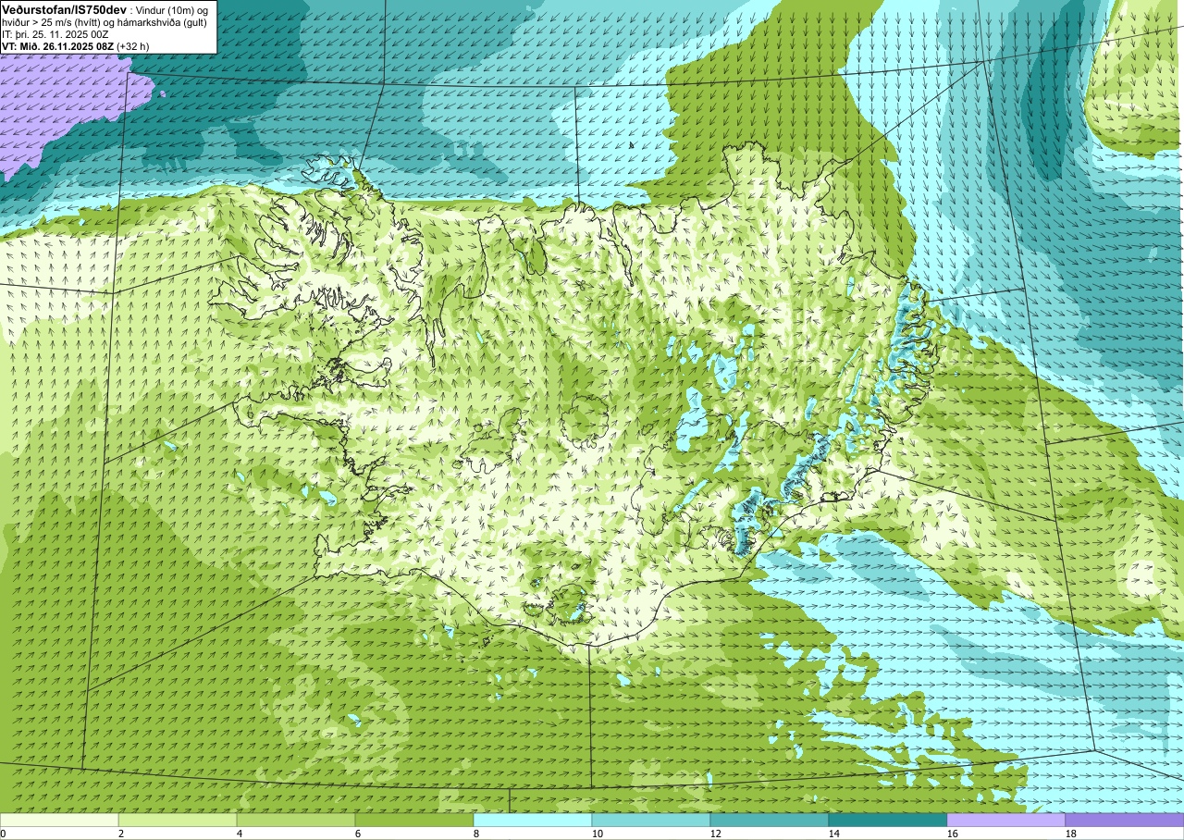Click the legend scale label '16'
Image resolution: width=1184 pixels, height=840 pixels.
tap(953, 834)
